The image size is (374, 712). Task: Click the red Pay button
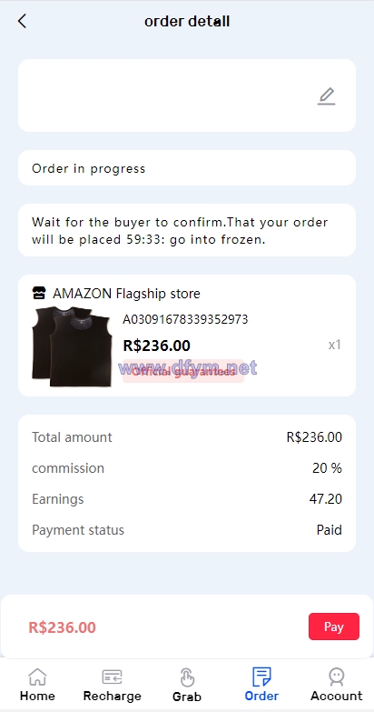334,627
